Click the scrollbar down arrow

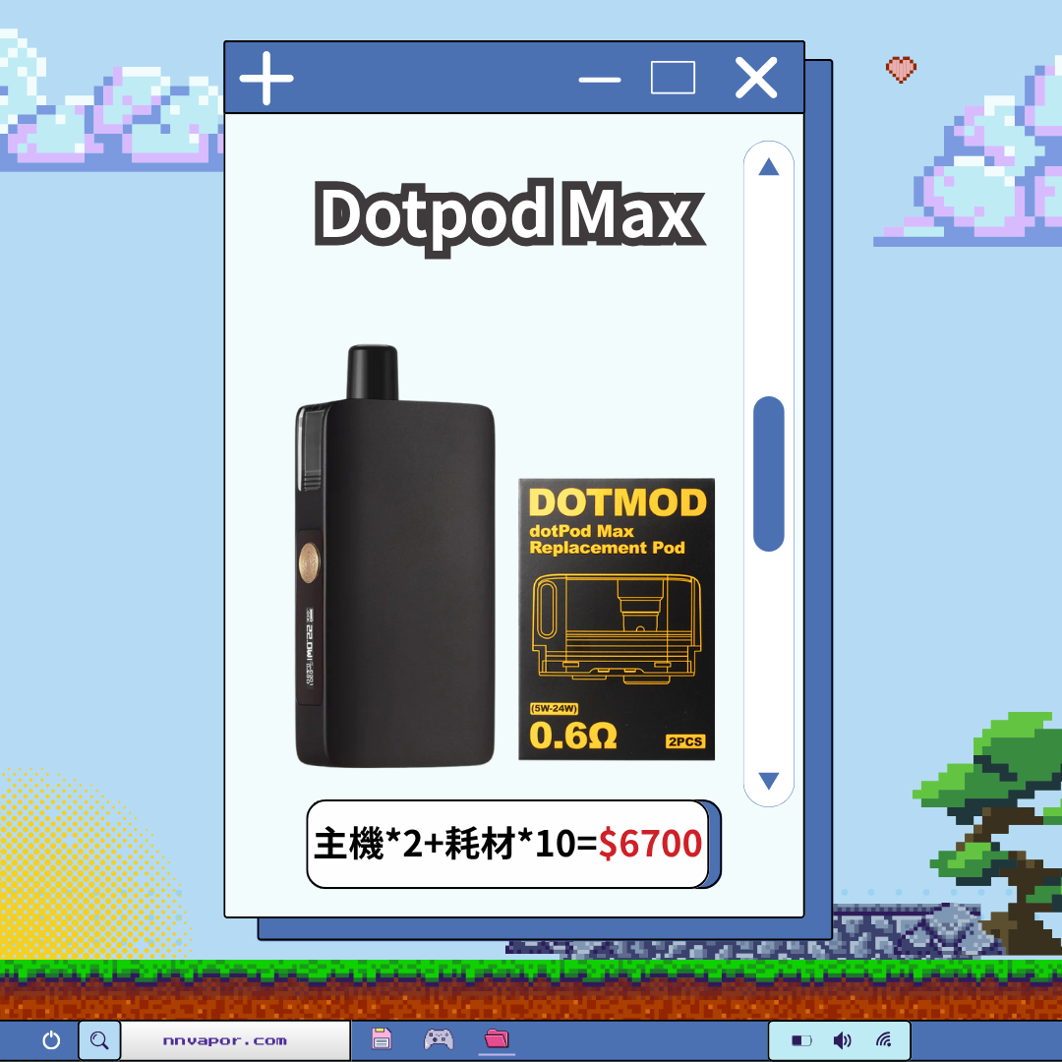769,781
